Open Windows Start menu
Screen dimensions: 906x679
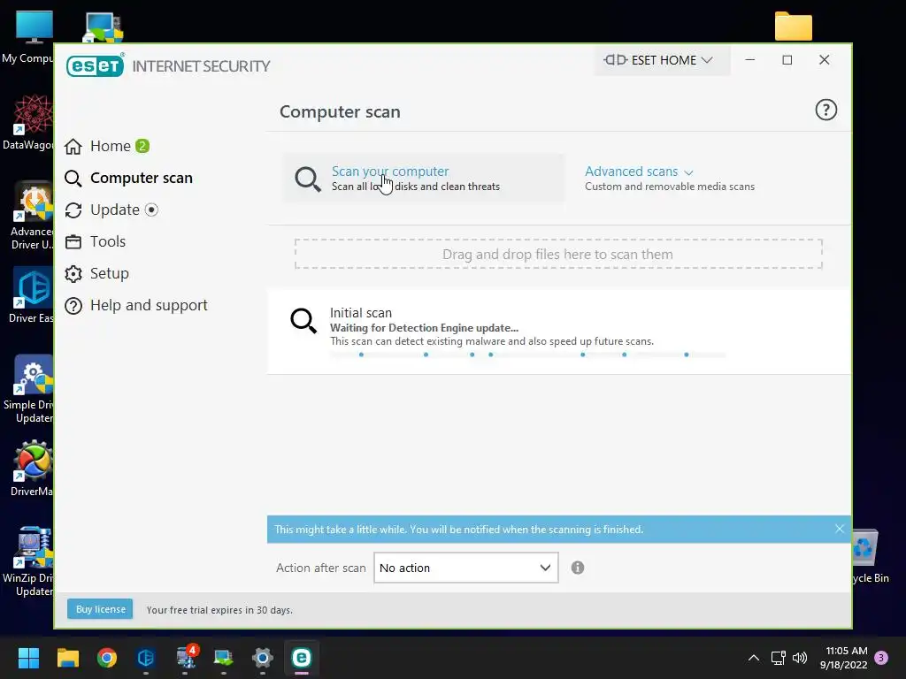pyautogui.click(x=28, y=658)
